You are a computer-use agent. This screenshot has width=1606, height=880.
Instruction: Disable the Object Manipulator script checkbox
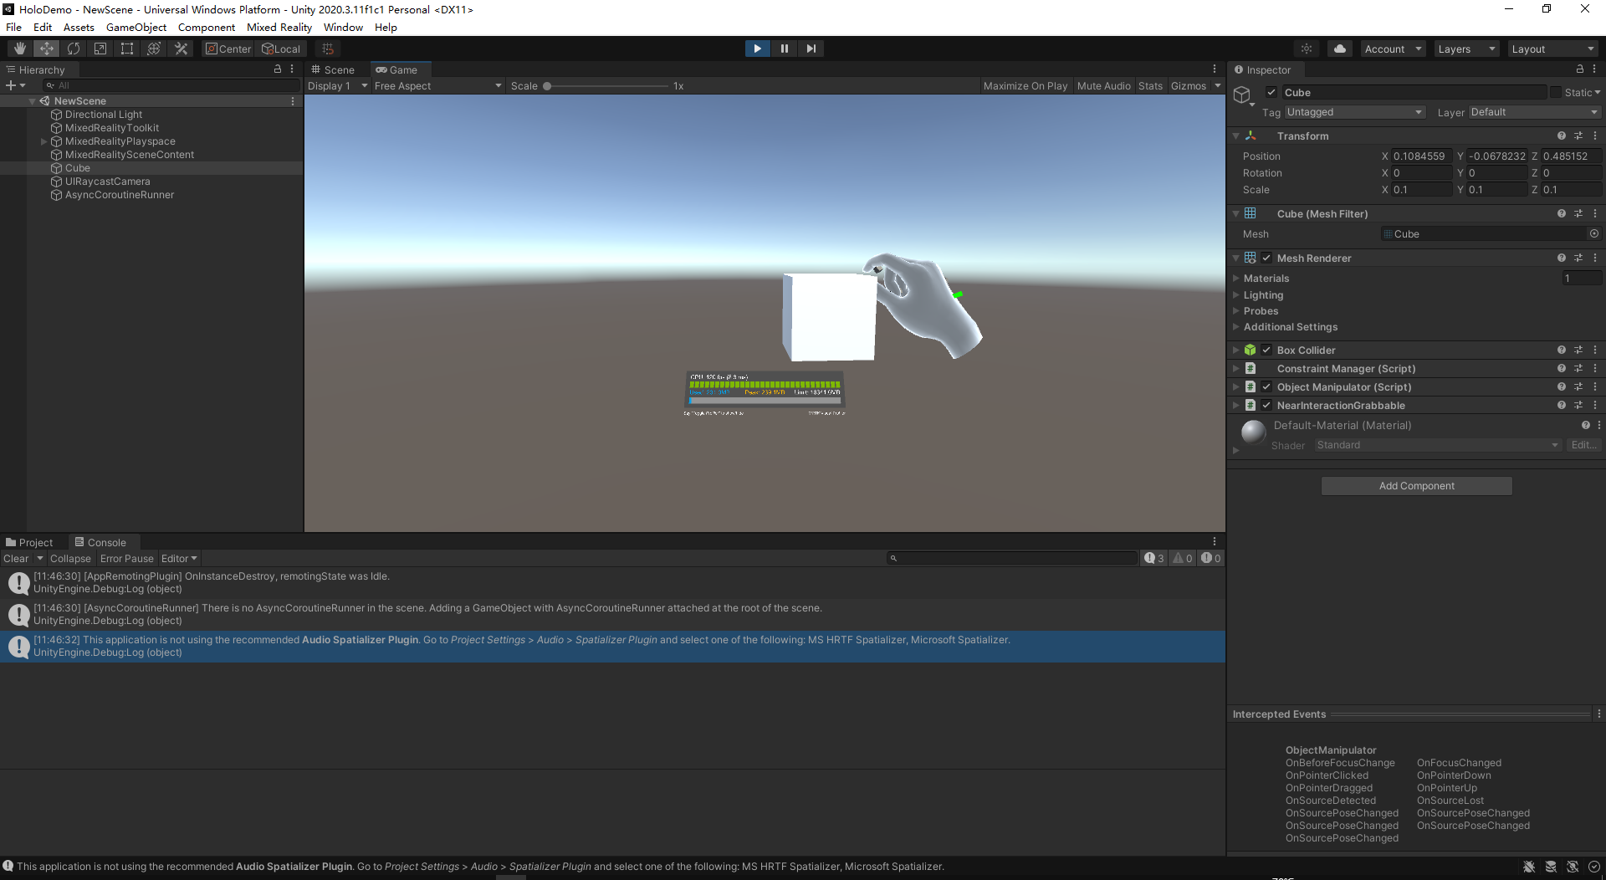coord(1266,386)
